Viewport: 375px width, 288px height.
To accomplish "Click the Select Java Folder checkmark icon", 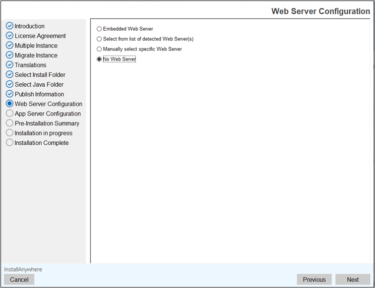I will coord(9,84).
